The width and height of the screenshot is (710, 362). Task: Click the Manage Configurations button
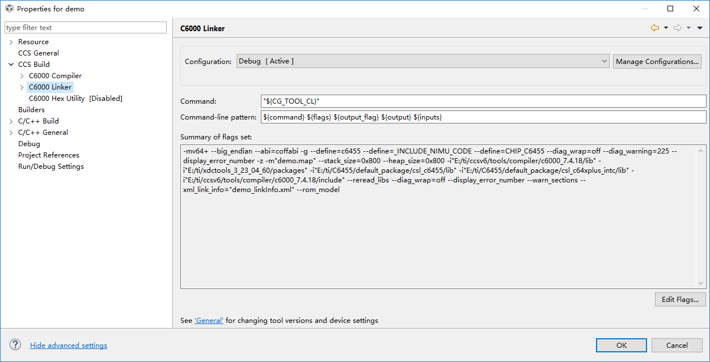pos(657,61)
